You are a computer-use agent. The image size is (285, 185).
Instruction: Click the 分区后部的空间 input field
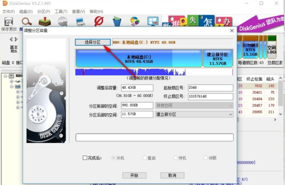(x=137, y=114)
